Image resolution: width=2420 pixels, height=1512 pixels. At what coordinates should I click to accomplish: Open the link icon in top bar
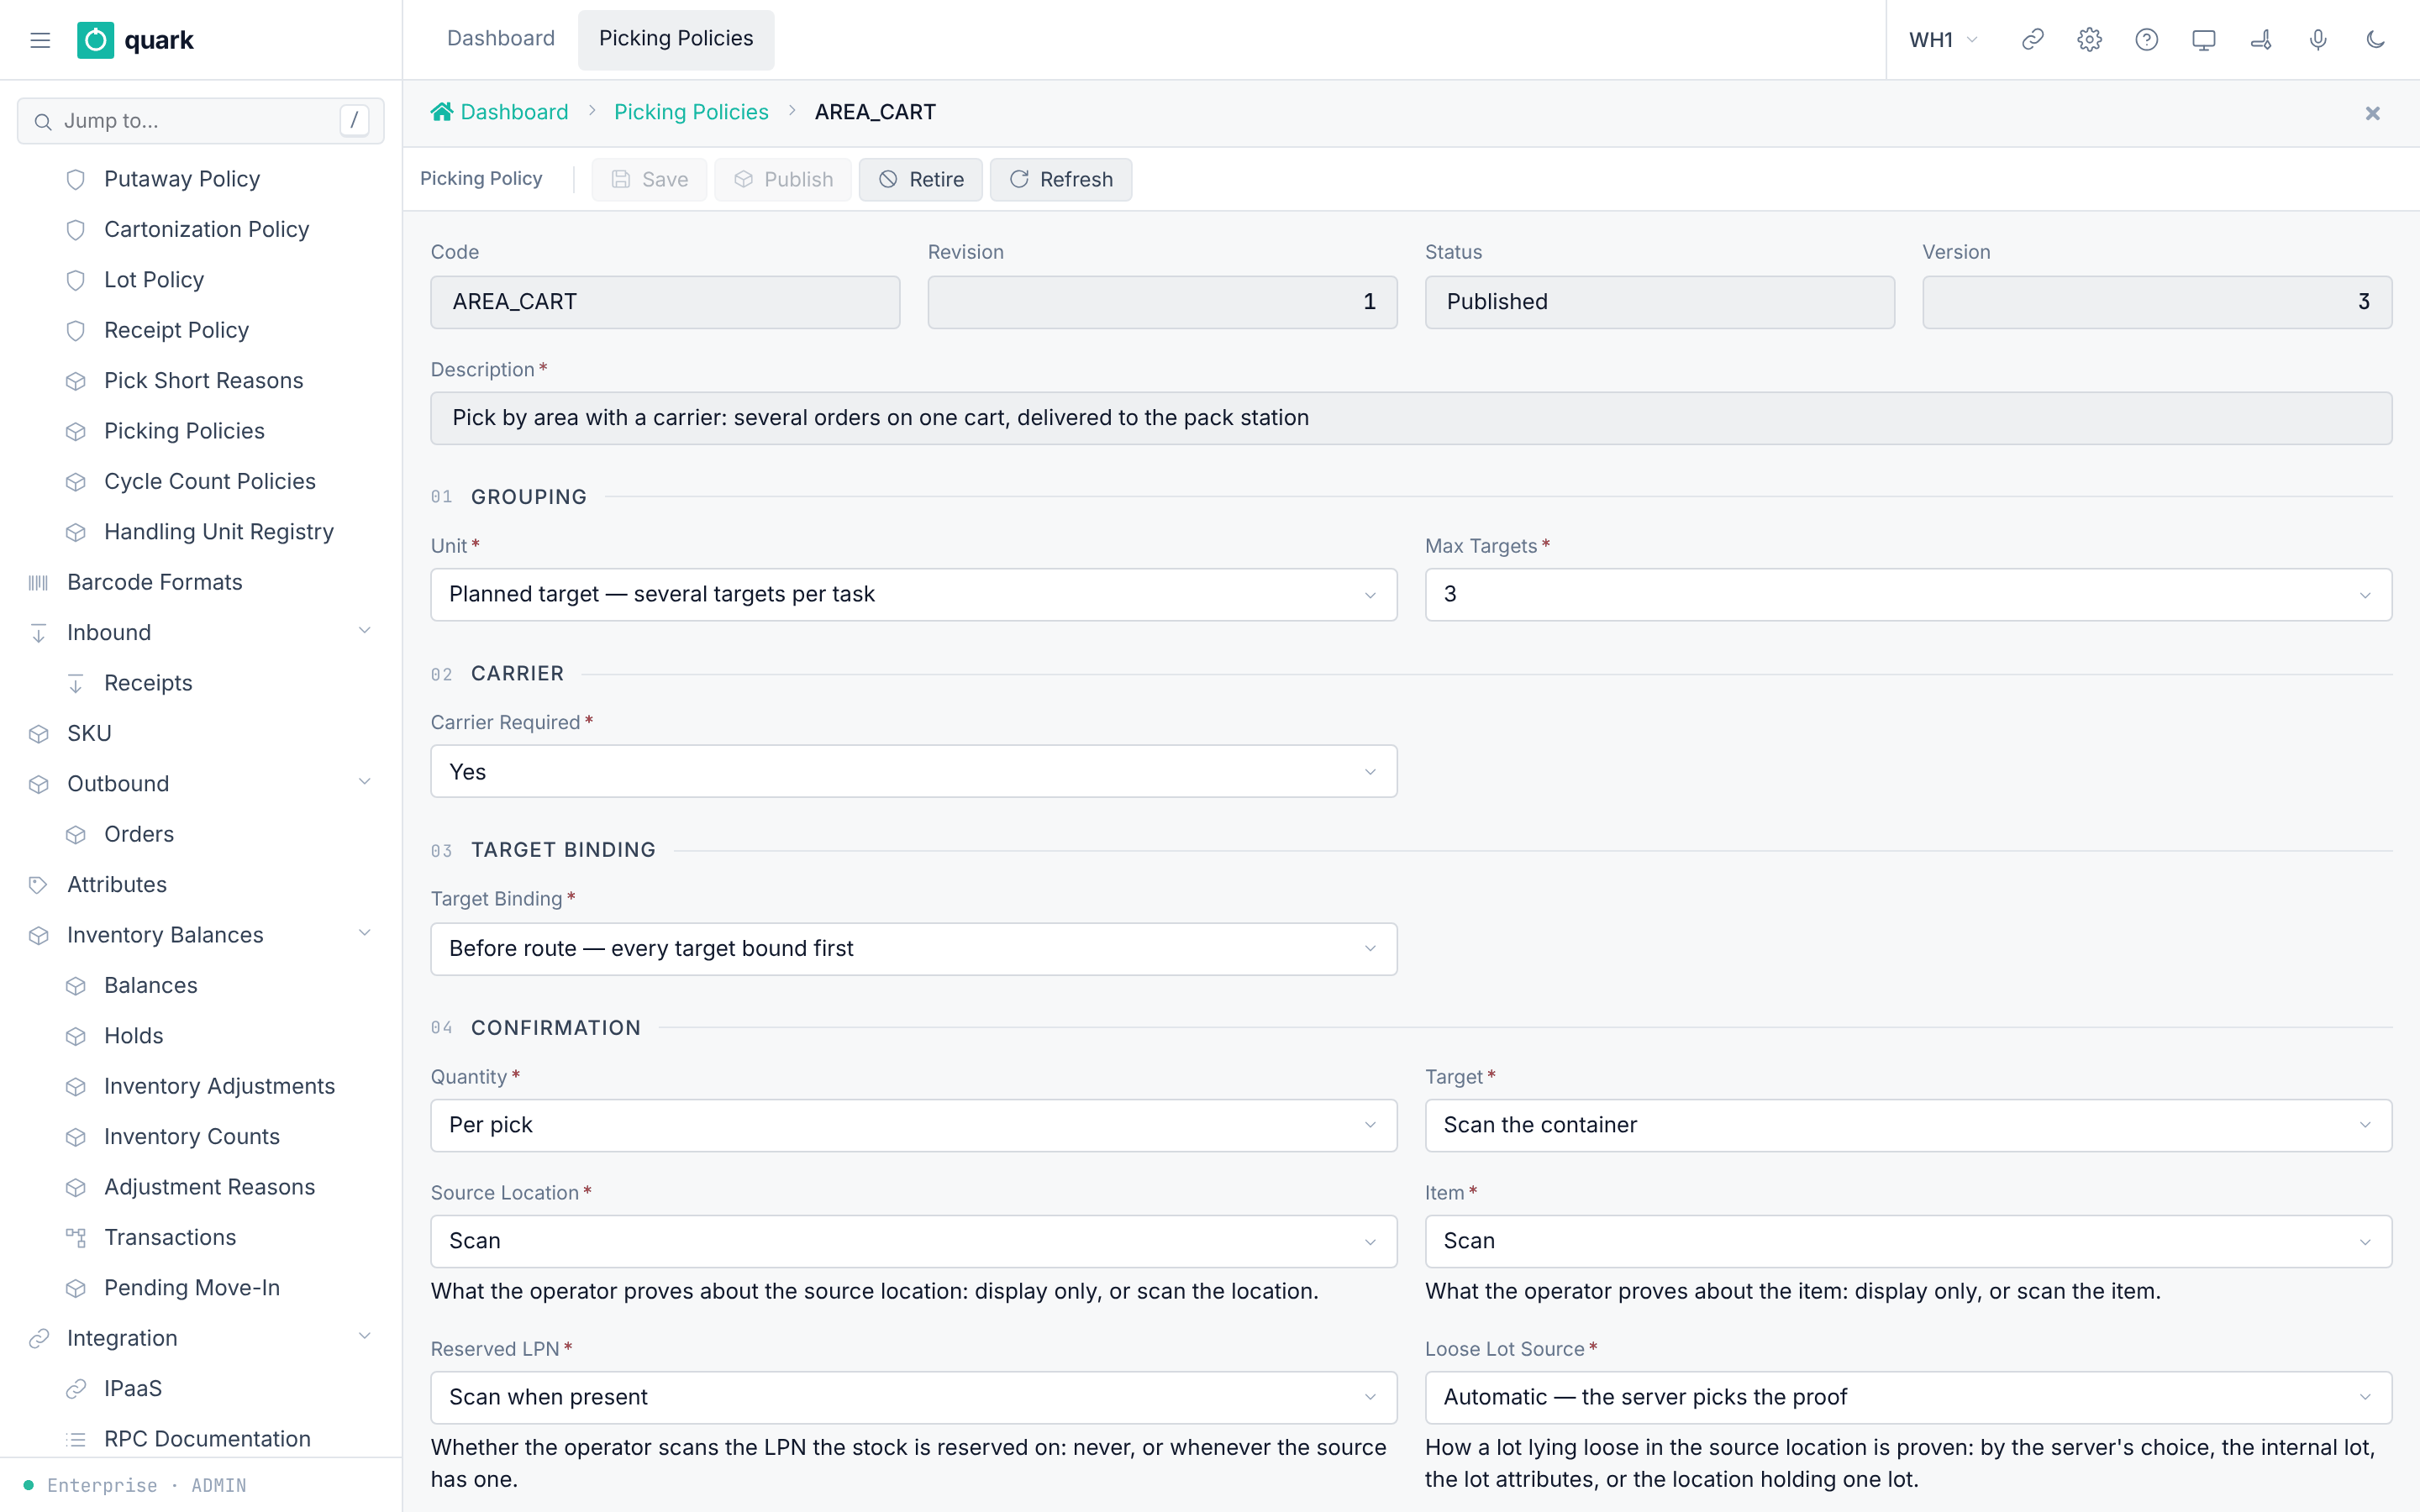(2032, 40)
